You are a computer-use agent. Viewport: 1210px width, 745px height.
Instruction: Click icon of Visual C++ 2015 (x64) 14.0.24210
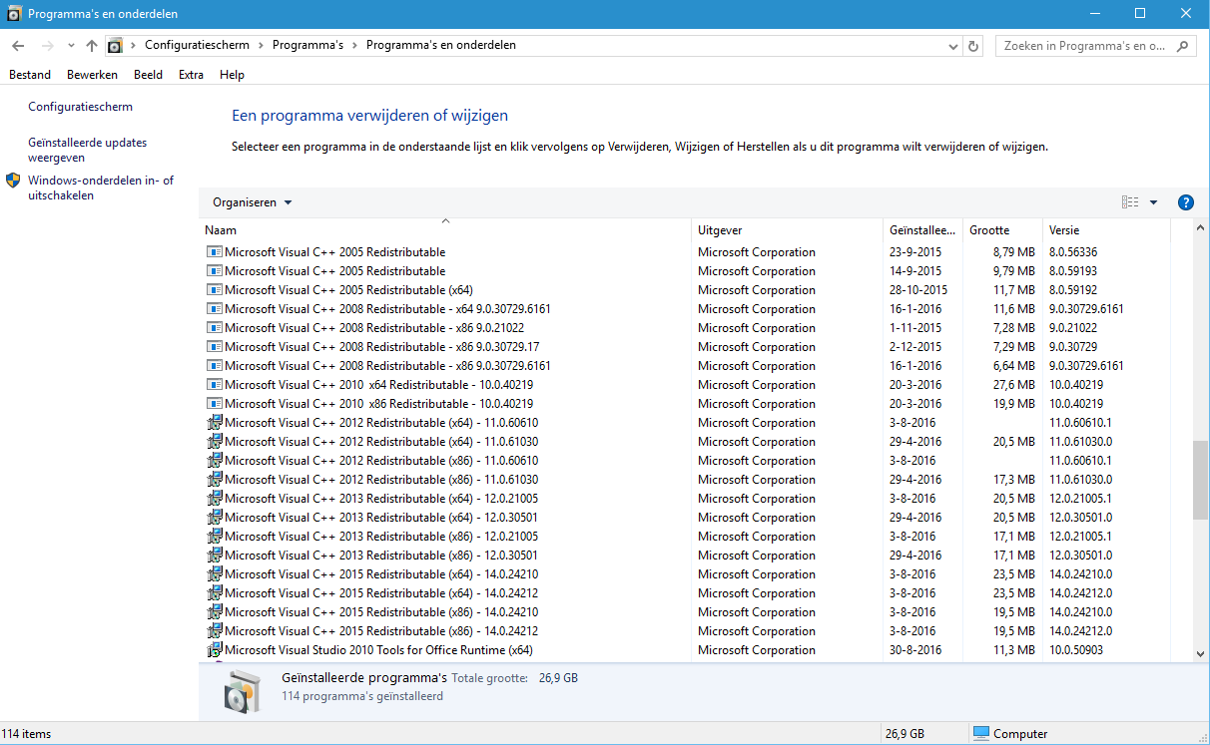click(x=215, y=574)
